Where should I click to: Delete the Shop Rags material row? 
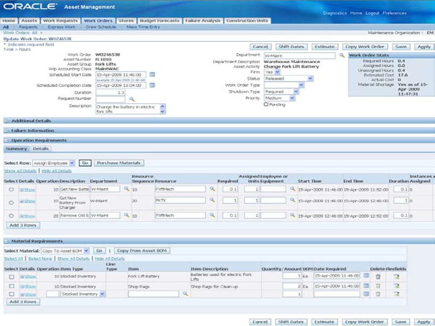pyautogui.click(x=378, y=286)
